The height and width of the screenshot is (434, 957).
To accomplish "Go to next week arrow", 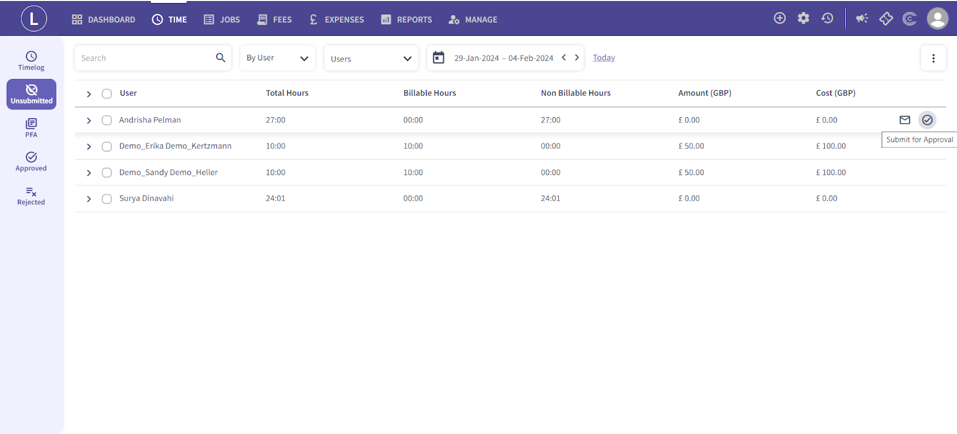I will click(577, 57).
